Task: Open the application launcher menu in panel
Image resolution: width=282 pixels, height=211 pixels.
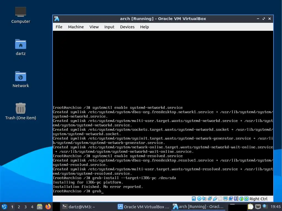Action: point(4,207)
